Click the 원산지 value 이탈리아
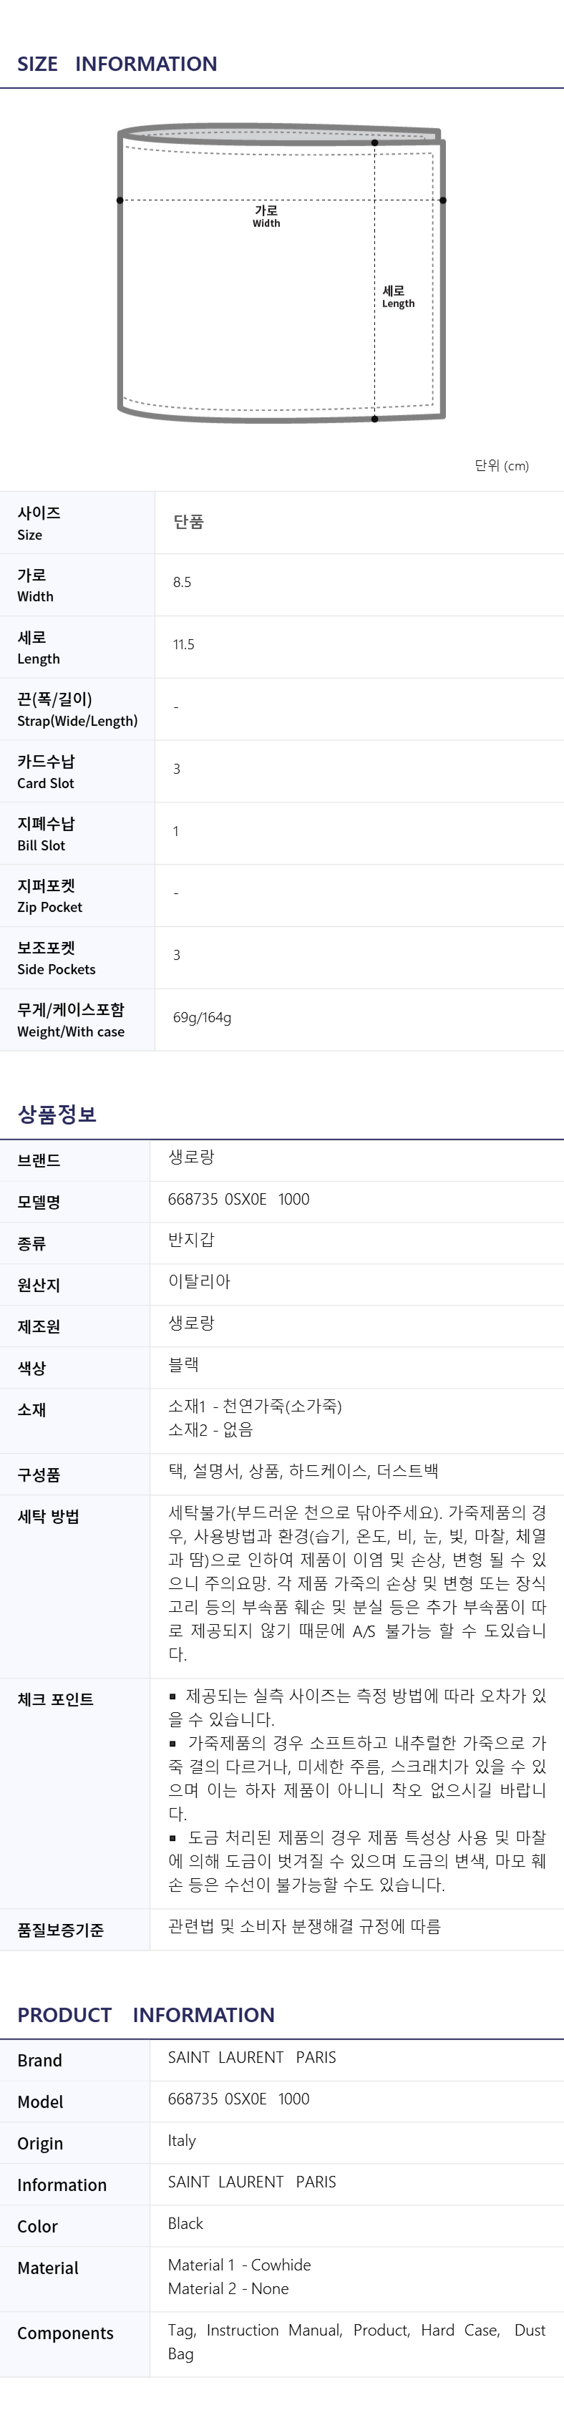Viewport: 564px width, 2425px height. pyautogui.click(x=199, y=1281)
